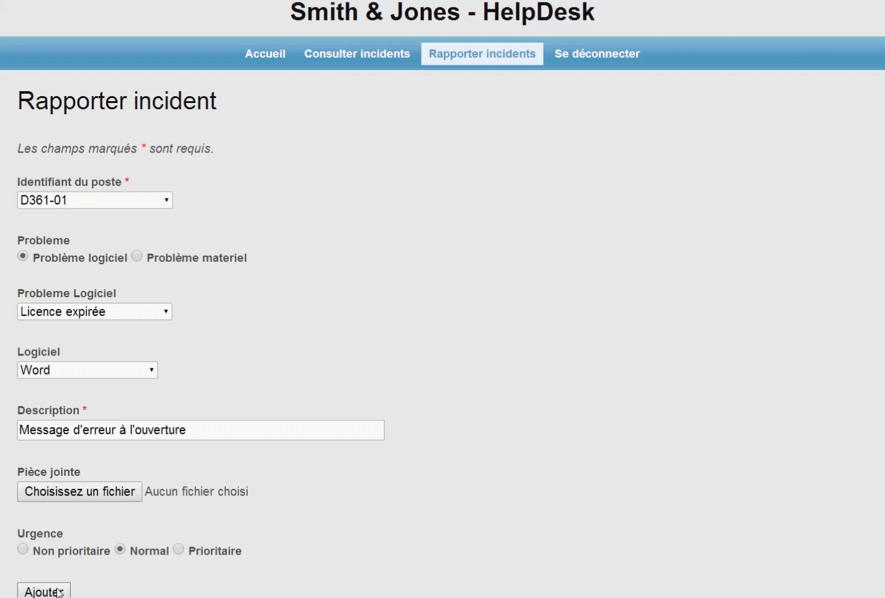
Task: Choose the Problème materiel radio button
Action: pos(137,256)
